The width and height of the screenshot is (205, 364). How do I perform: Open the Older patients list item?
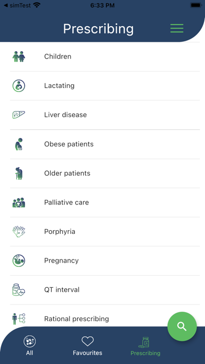[105, 174]
